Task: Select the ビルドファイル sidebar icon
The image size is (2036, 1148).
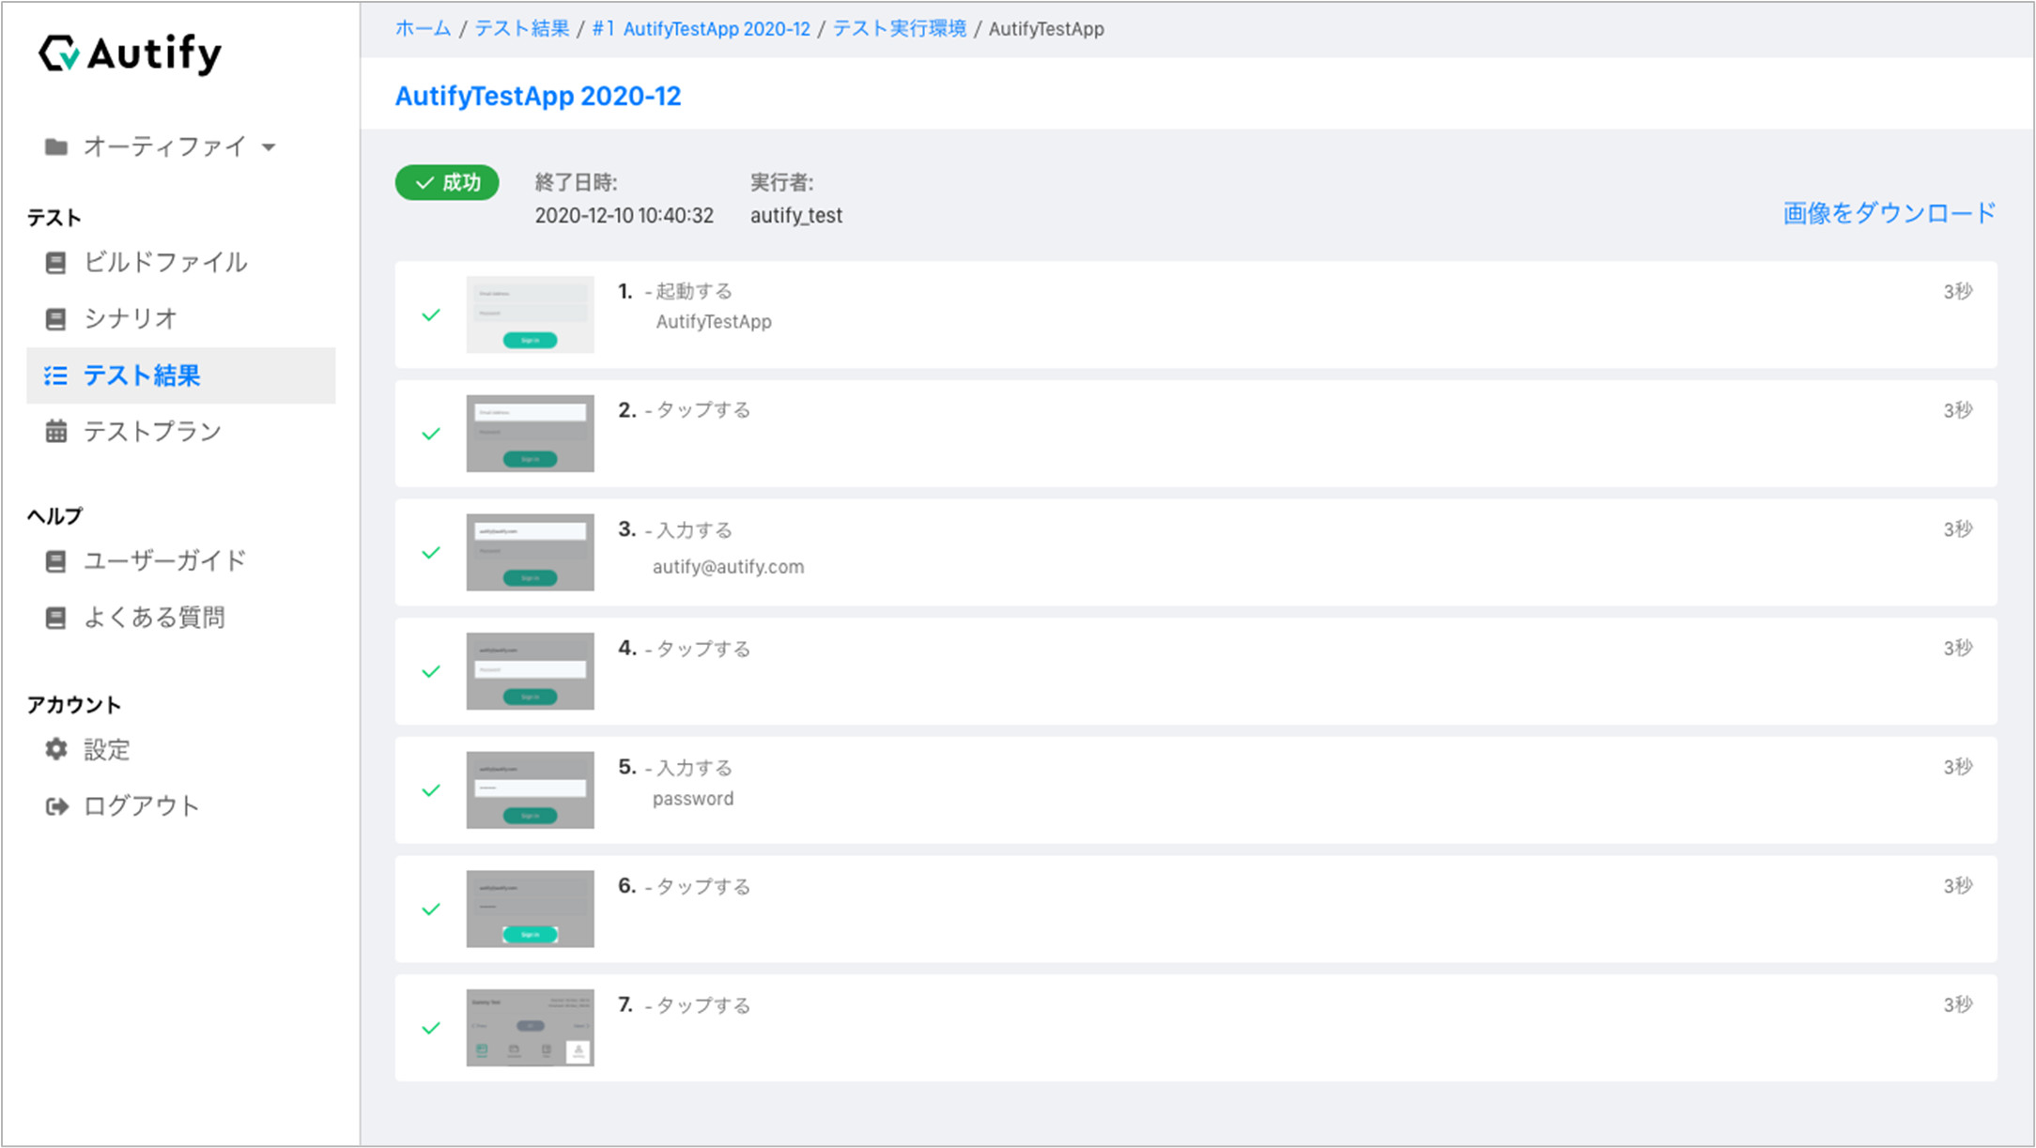Action: [55, 263]
